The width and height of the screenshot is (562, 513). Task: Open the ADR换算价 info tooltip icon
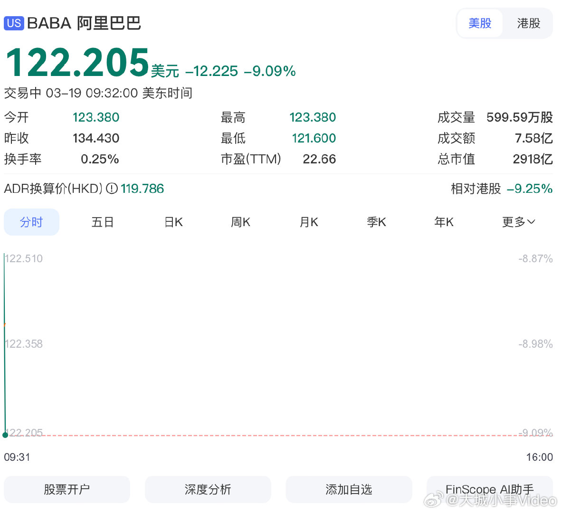tap(111, 189)
